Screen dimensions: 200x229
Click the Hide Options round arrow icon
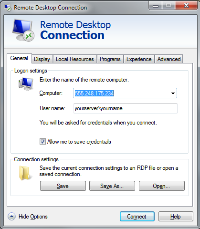point(11,217)
